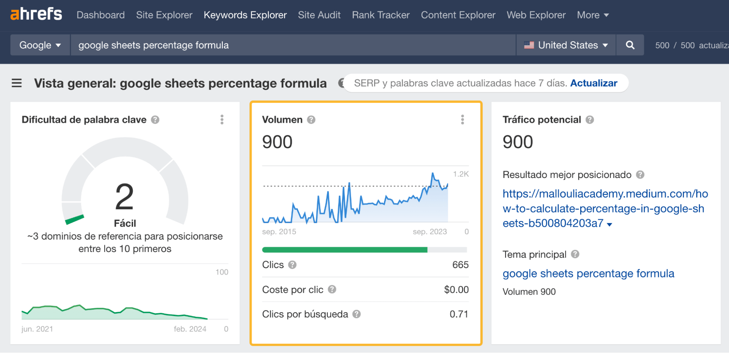The height and width of the screenshot is (353, 729).
Task: Click the green Clics progress bar
Action: (345, 250)
